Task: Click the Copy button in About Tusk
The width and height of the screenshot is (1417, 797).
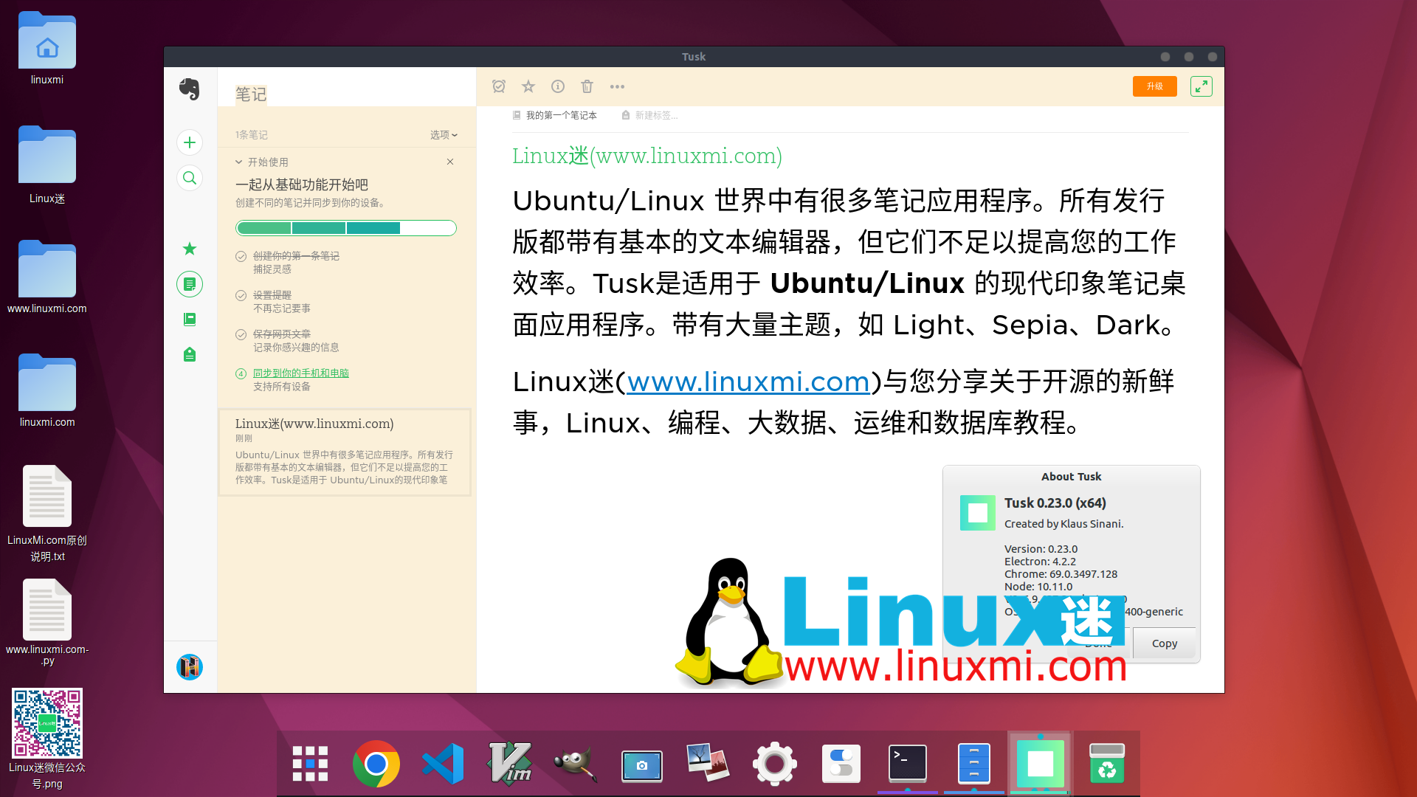Action: click(1165, 644)
